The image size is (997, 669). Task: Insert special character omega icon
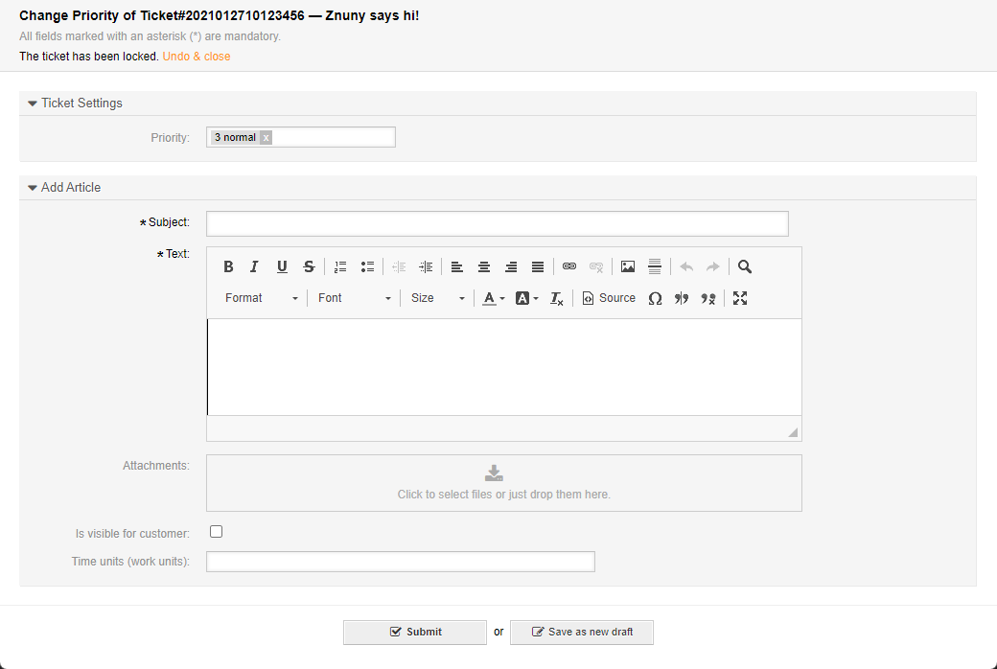click(x=655, y=298)
